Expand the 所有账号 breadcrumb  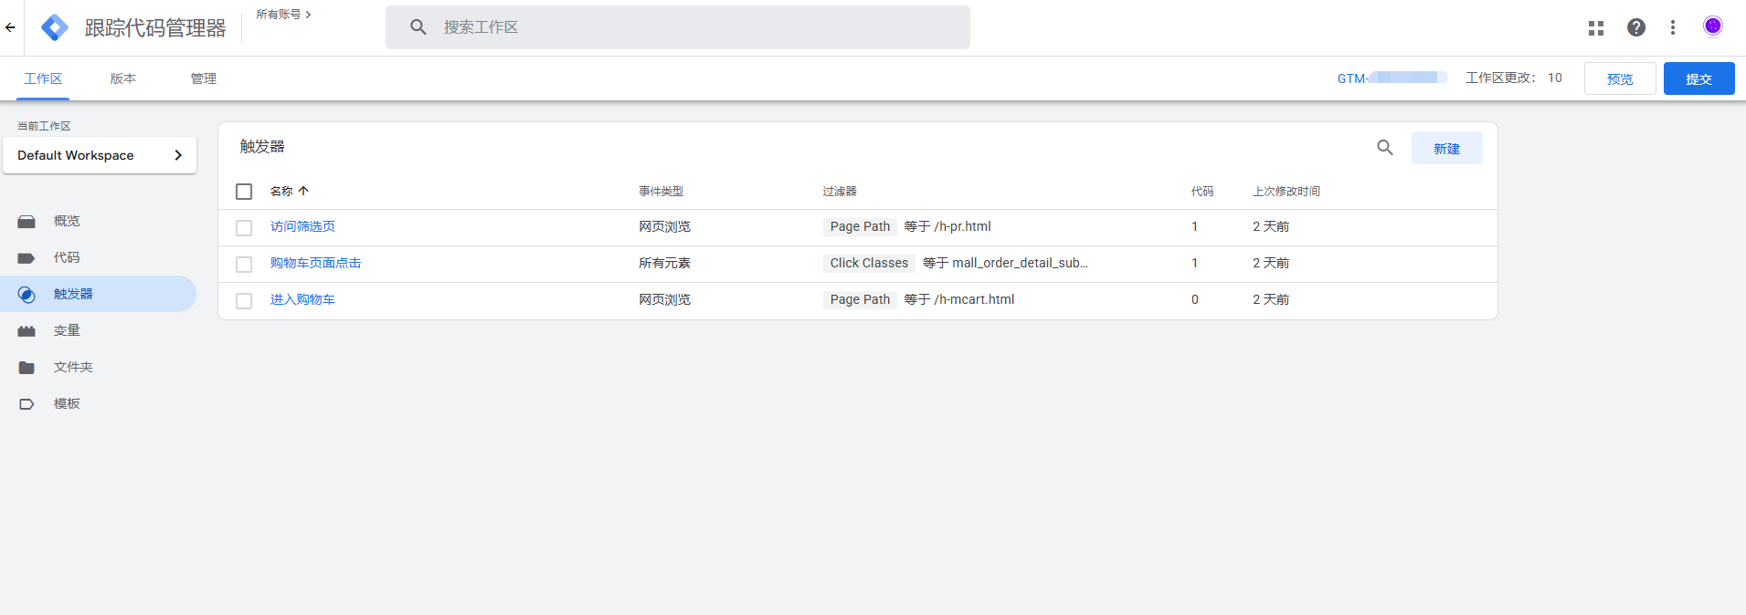pyautogui.click(x=283, y=15)
